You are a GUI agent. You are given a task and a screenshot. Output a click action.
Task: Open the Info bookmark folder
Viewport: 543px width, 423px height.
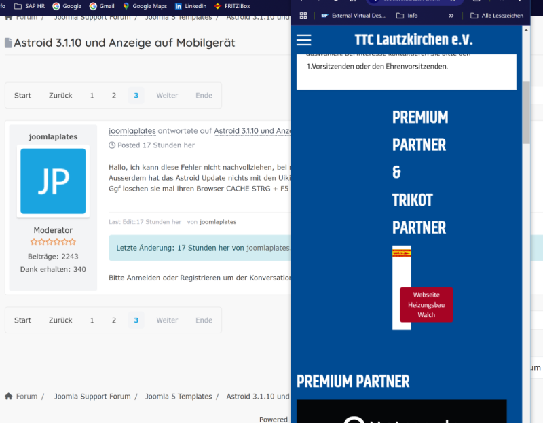[x=407, y=16]
